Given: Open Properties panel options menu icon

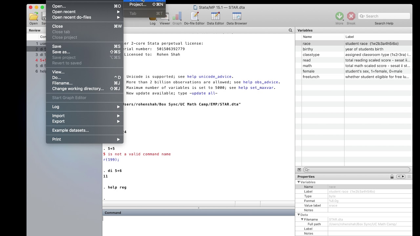Looking at the screenshot, I should (409, 176).
